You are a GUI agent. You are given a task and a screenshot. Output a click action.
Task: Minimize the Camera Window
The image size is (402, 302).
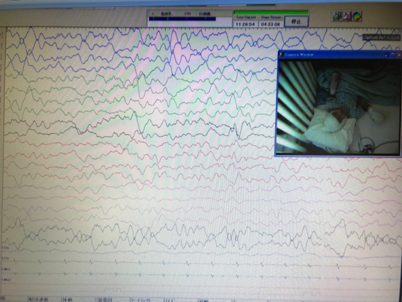pyautogui.click(x=386, y=55)
